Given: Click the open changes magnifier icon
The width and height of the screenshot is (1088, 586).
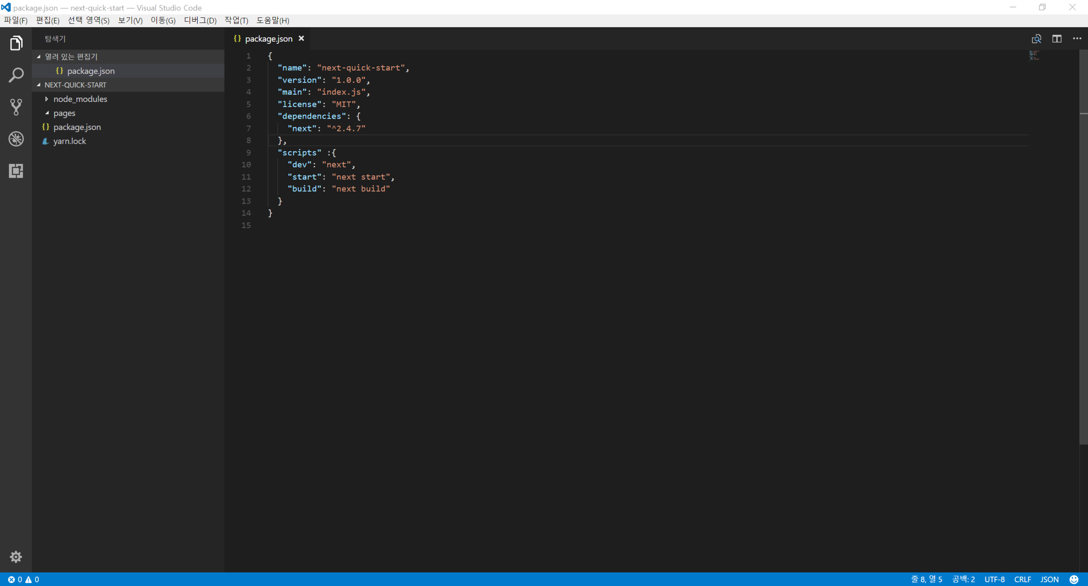Looking at the screenshot, I should point(1036,39).
